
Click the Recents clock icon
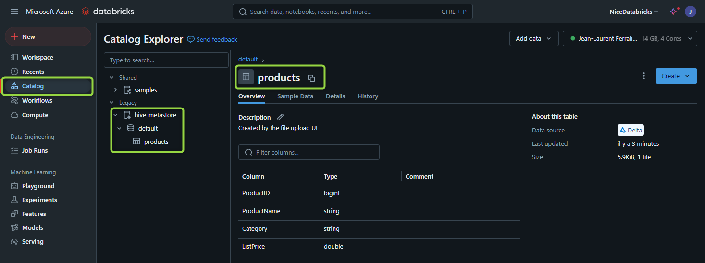click(14, 72)
